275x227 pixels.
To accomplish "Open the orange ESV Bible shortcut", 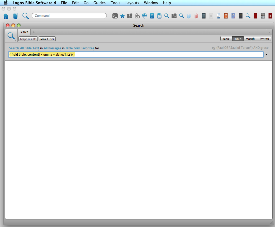I will pos(226,16).
